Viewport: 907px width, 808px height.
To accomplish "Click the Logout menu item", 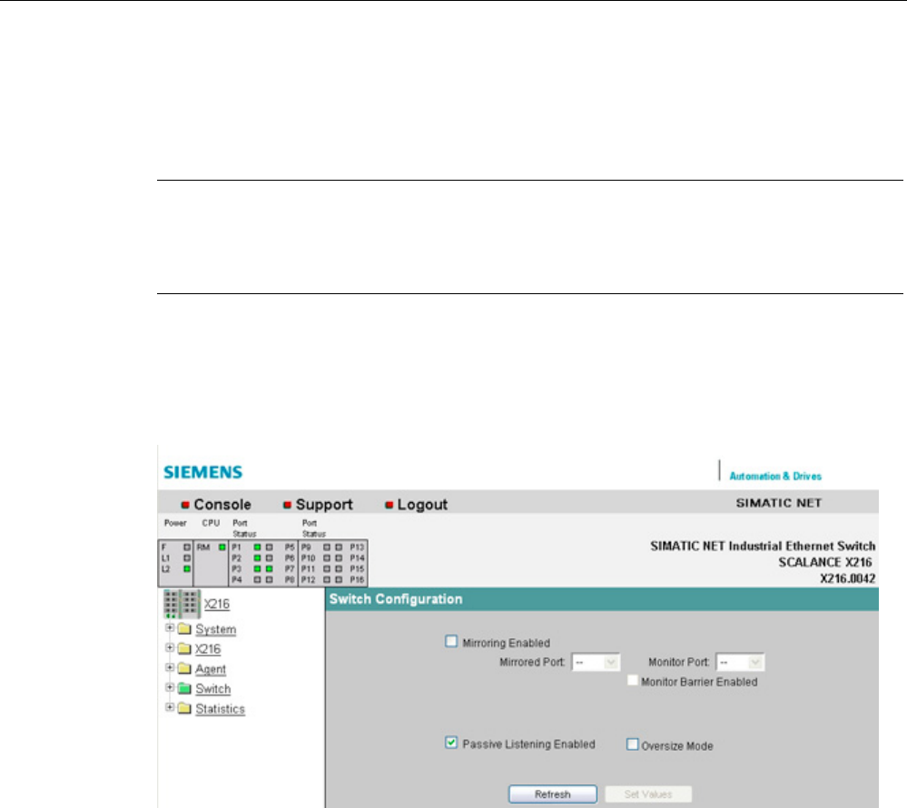I will (422, 505).
